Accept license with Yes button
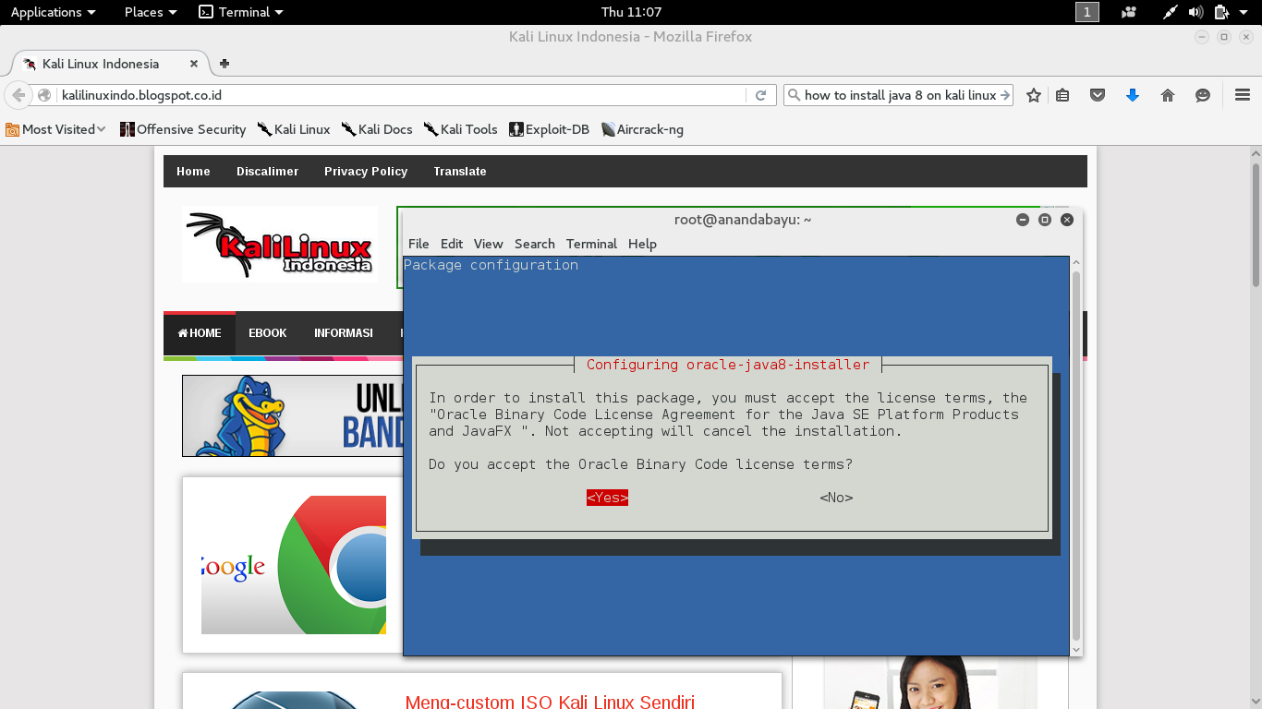The height and width of the screenshot is (709, 1262). click(x=607, y=498)
